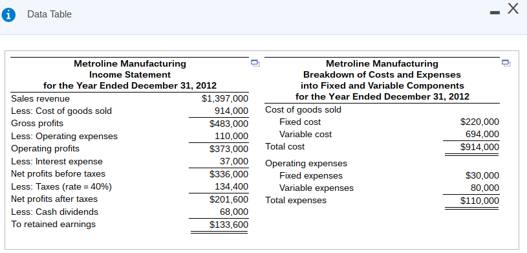Screen dimensions: 527x253
Task: Select Less: Interest expense label
Action: [57, 162]
